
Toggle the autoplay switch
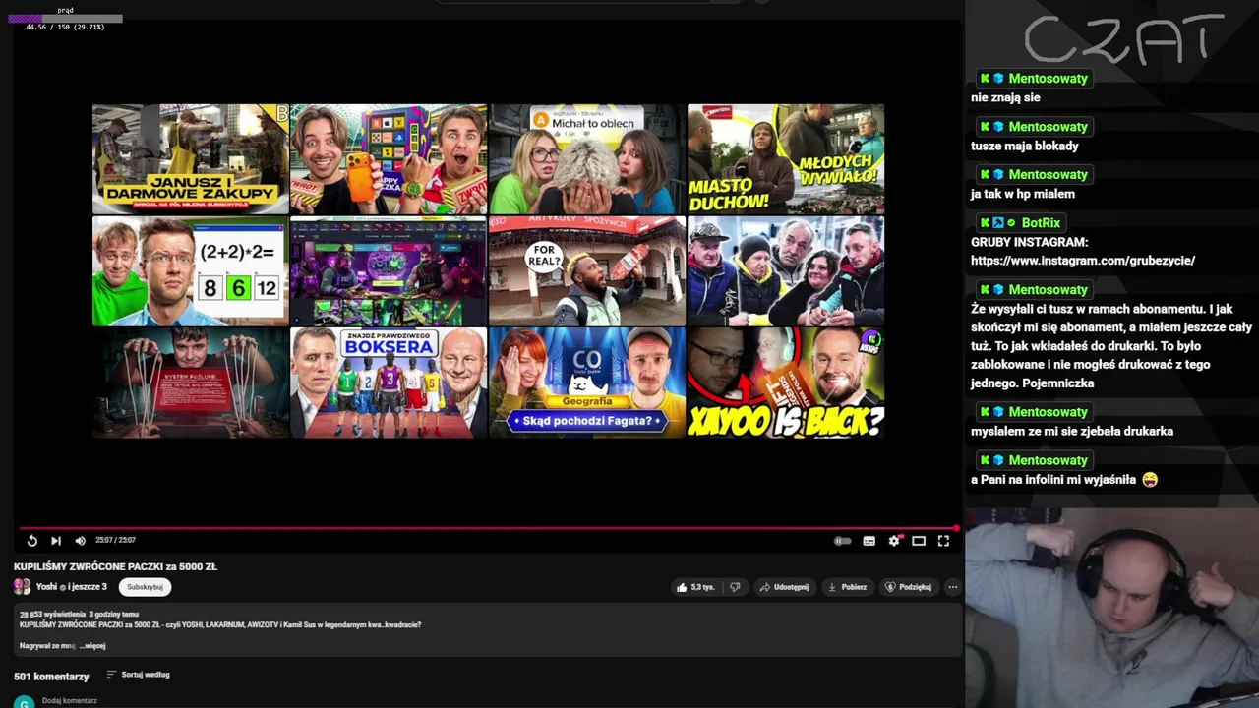(x=843, y=540)
